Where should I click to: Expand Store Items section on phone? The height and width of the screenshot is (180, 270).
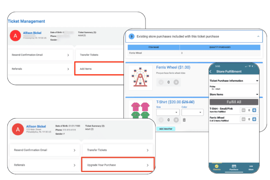(257, 94)
